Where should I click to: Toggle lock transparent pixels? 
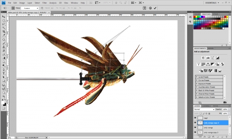click(200, 114)
